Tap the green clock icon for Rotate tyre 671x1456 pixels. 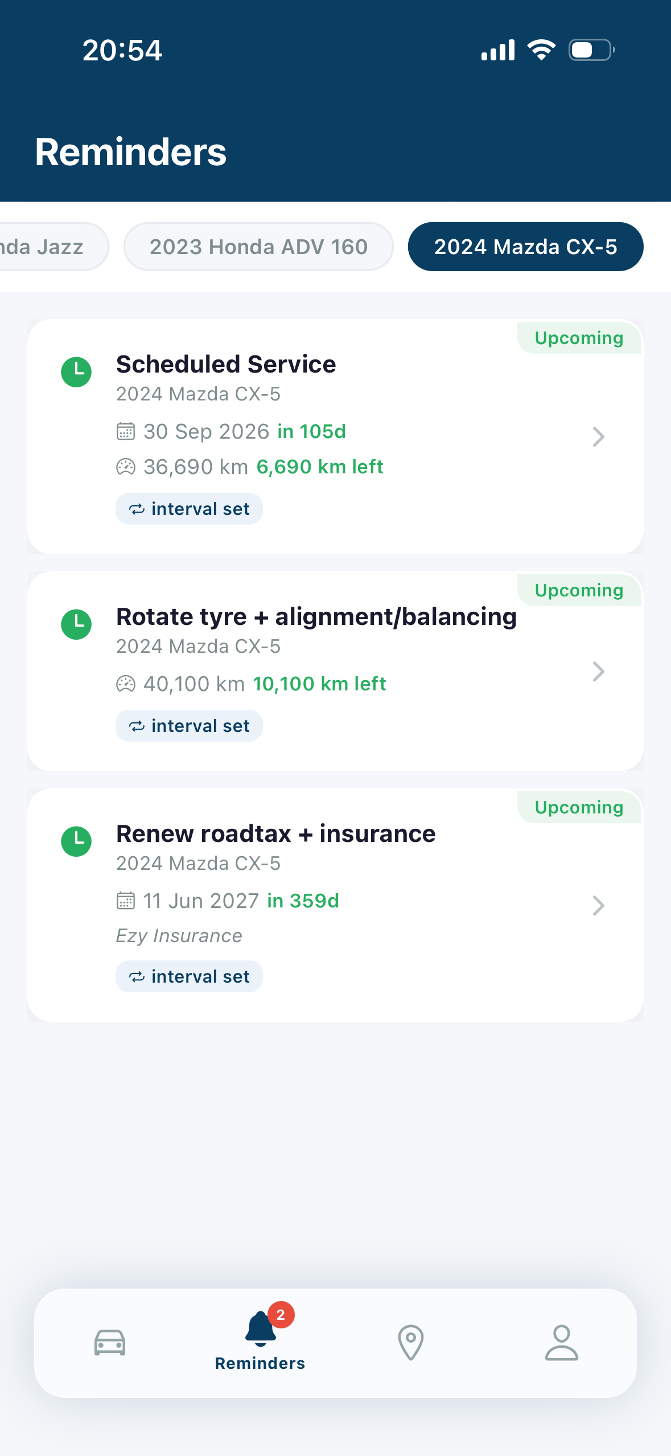click(x=76, y=624)
